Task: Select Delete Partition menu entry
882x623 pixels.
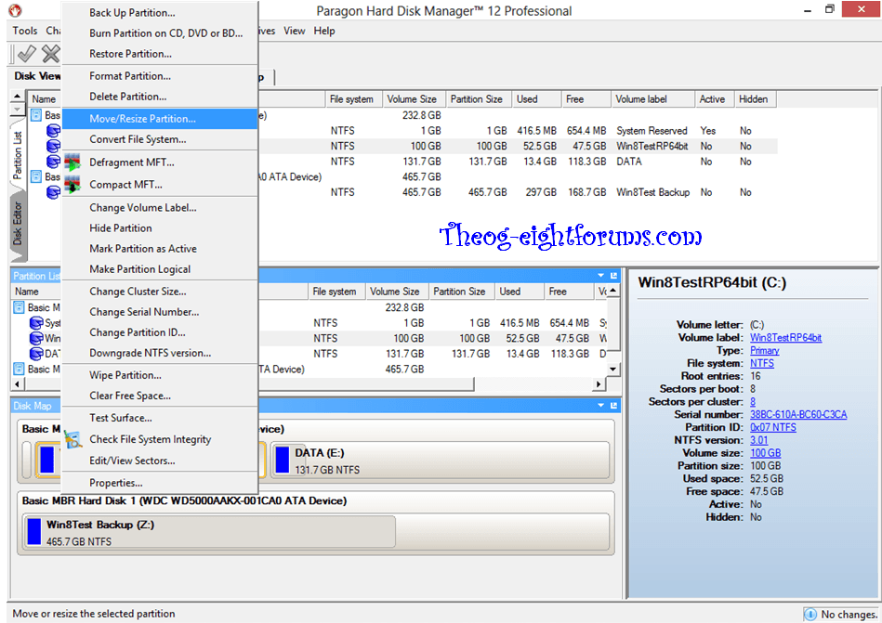Action: [160, 97]
